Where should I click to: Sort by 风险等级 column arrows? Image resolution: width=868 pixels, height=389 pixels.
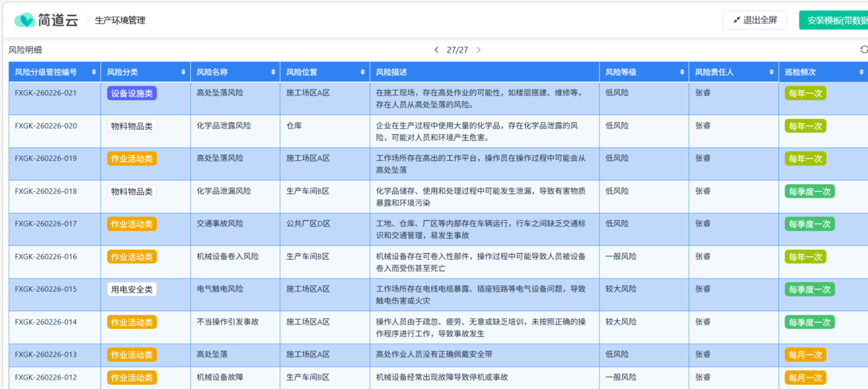(682, 72)
